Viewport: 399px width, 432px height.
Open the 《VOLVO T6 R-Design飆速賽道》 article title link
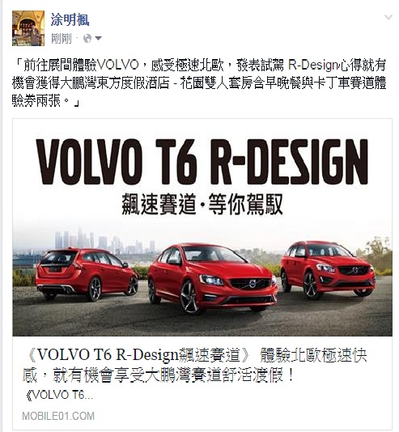[x=138, y=354]
